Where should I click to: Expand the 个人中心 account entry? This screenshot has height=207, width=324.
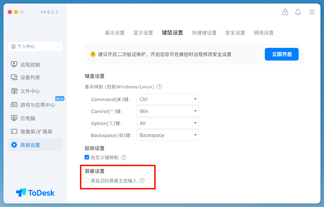35,46
